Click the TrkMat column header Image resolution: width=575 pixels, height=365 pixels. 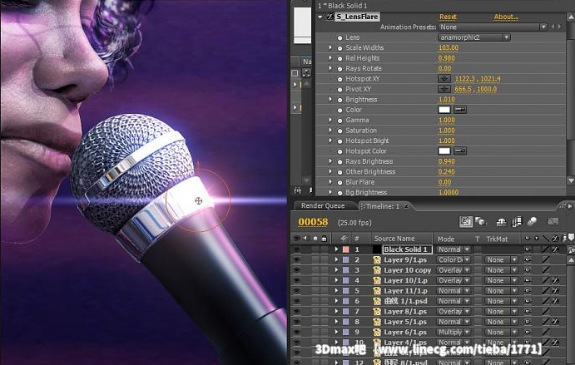[x=497, y=239]
